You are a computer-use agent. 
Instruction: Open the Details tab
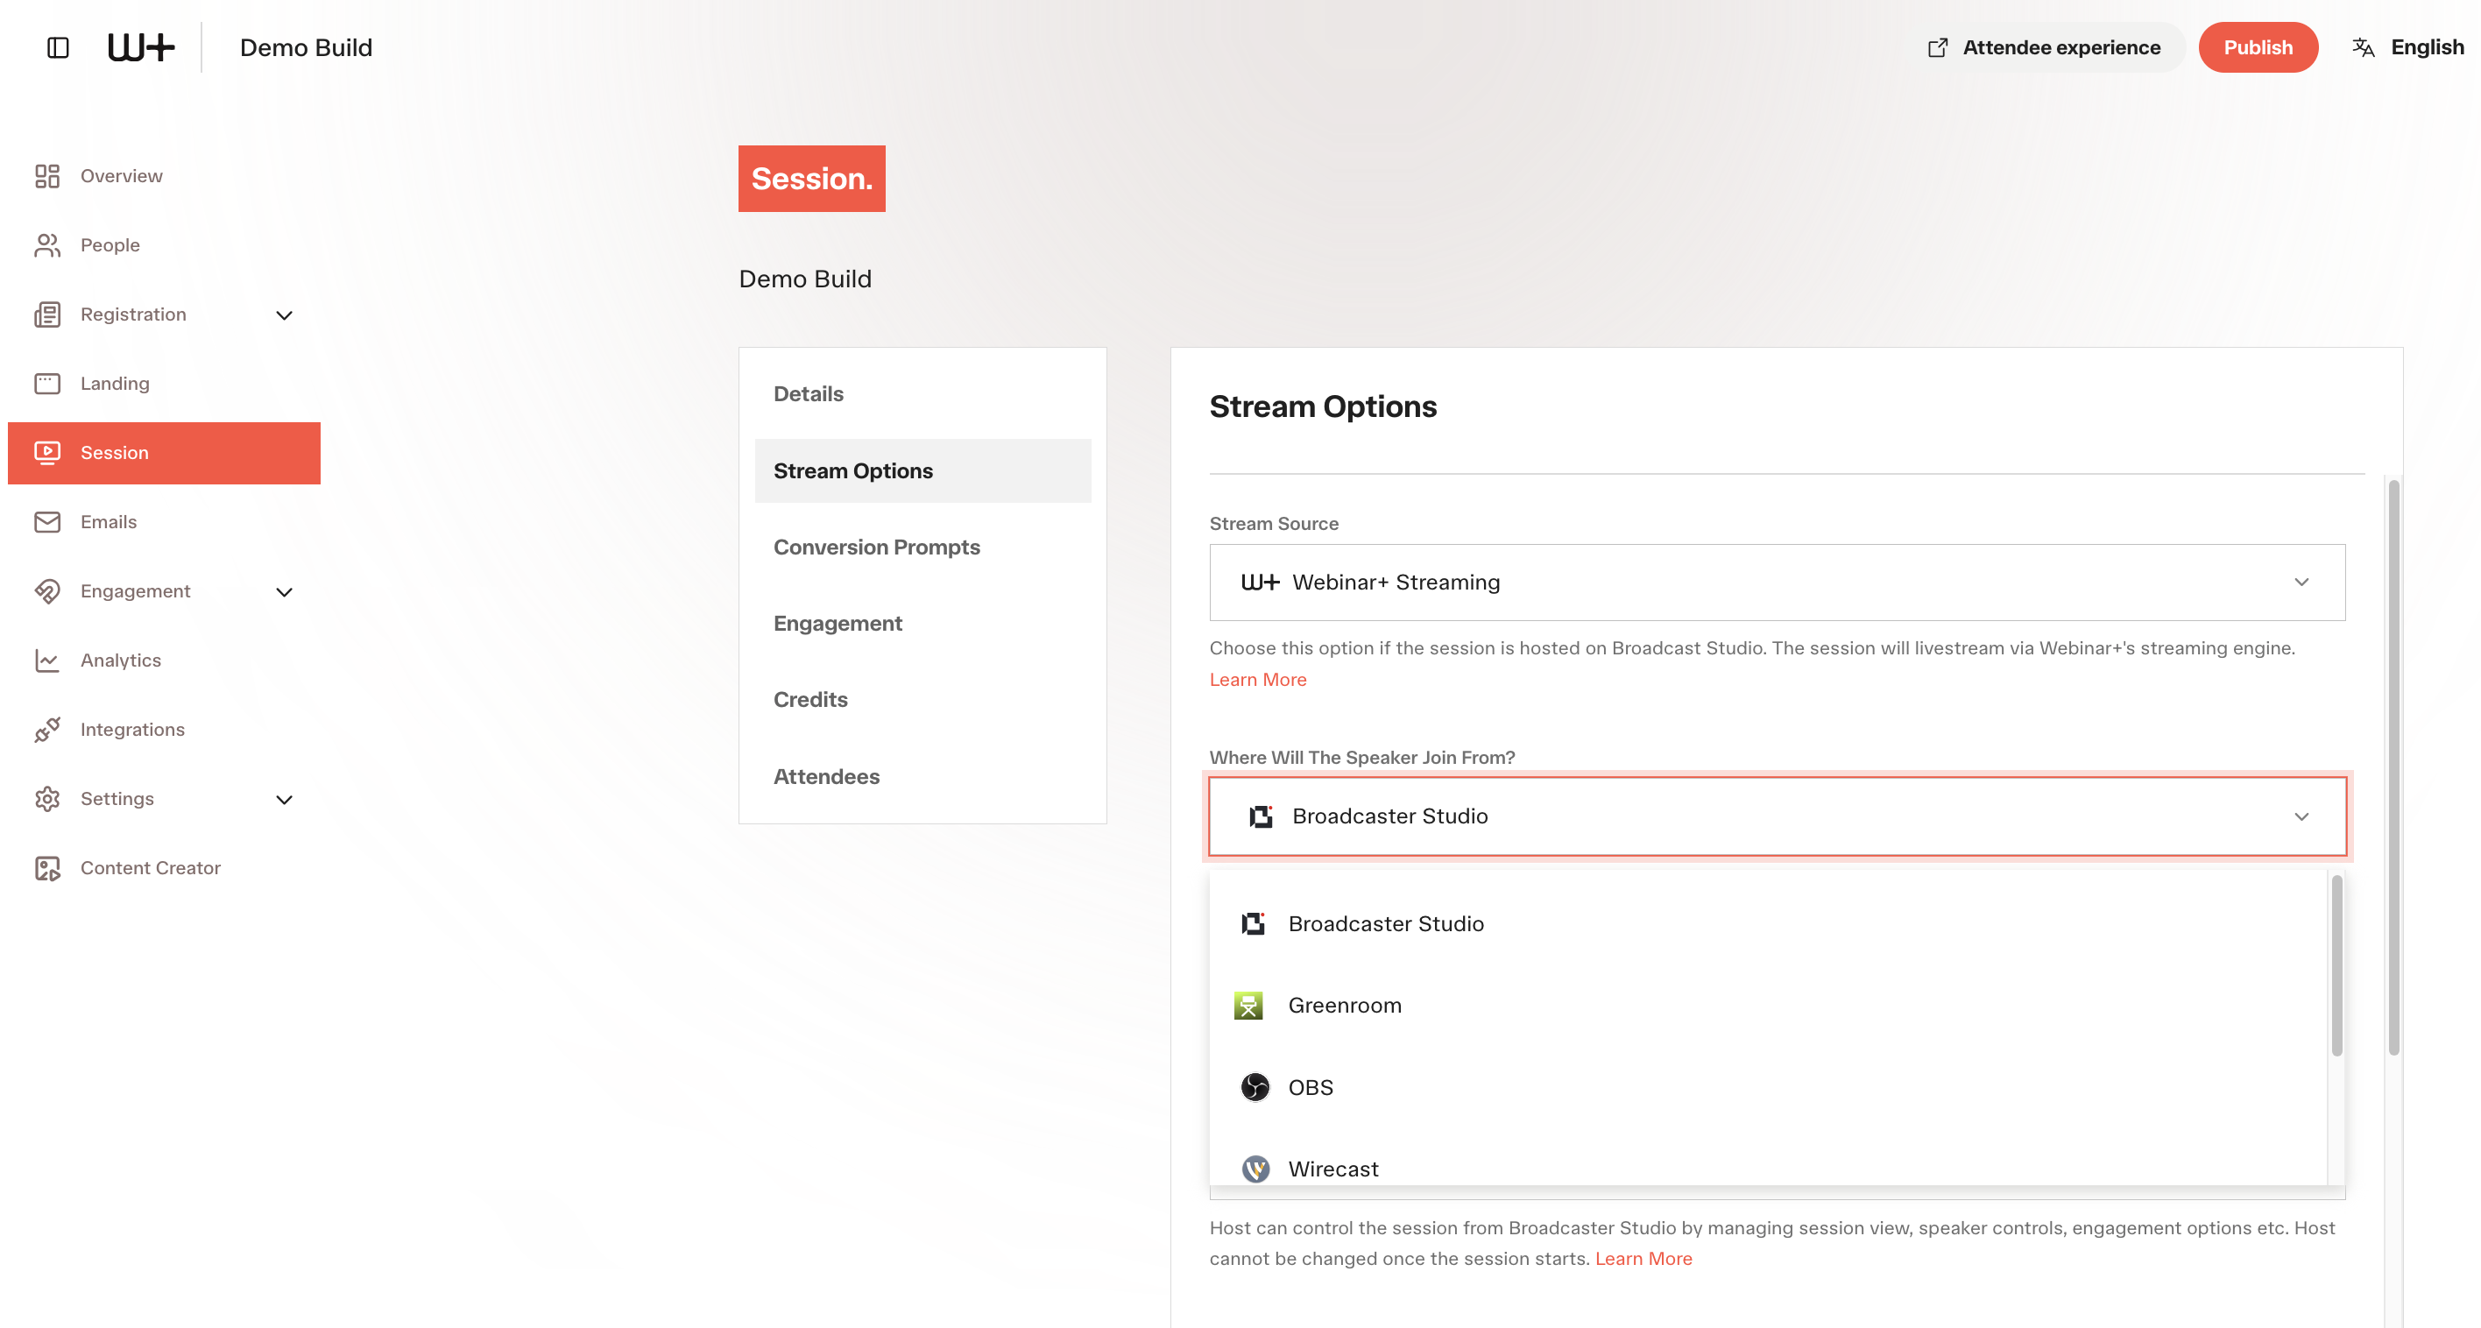922,394
